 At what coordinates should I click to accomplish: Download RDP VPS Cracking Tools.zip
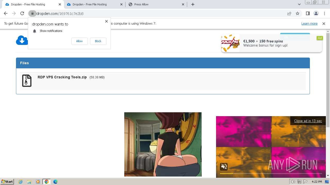point(62,77)
